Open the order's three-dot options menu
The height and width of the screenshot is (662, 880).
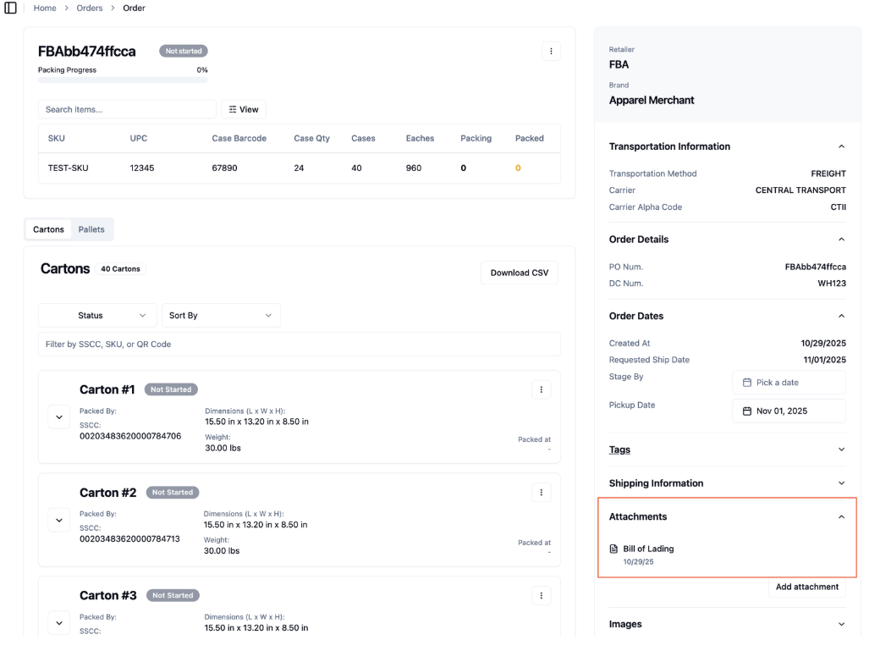click(551, 51)
